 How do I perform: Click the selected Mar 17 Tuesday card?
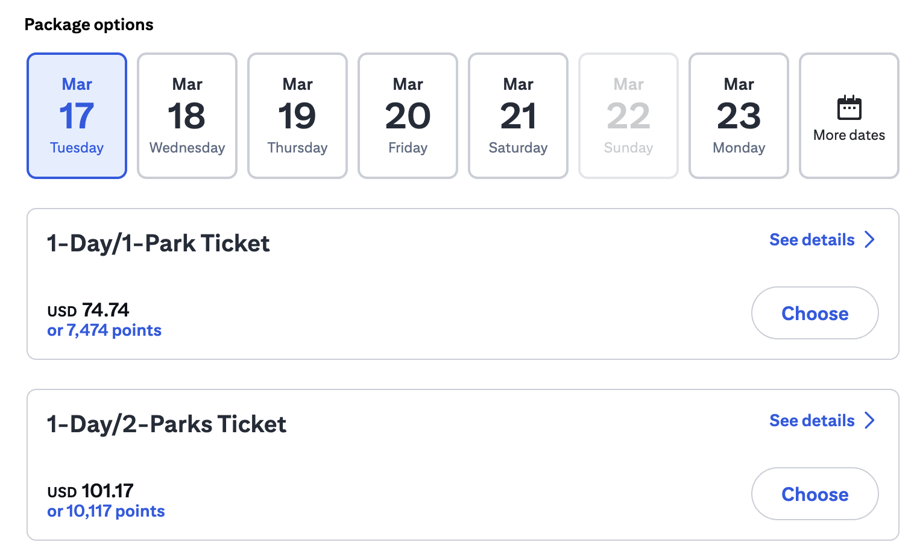(x=77, y=115)
